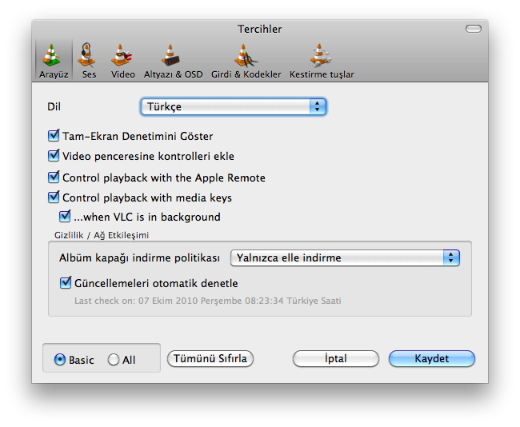Open the Dil language dropdown
520x427 pixels.
234,106
